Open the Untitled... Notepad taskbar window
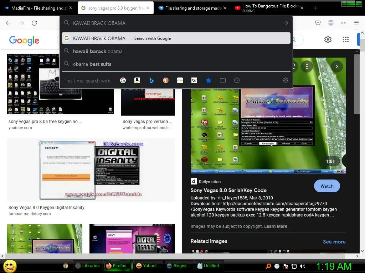Viewport: 365px width, 273px height. coord(210,266)
